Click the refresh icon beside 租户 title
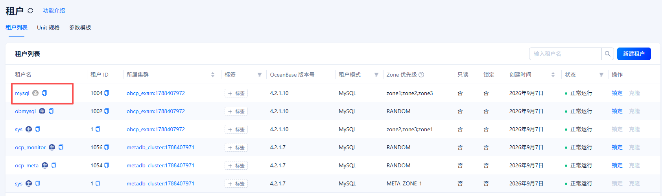 [30, 11]
